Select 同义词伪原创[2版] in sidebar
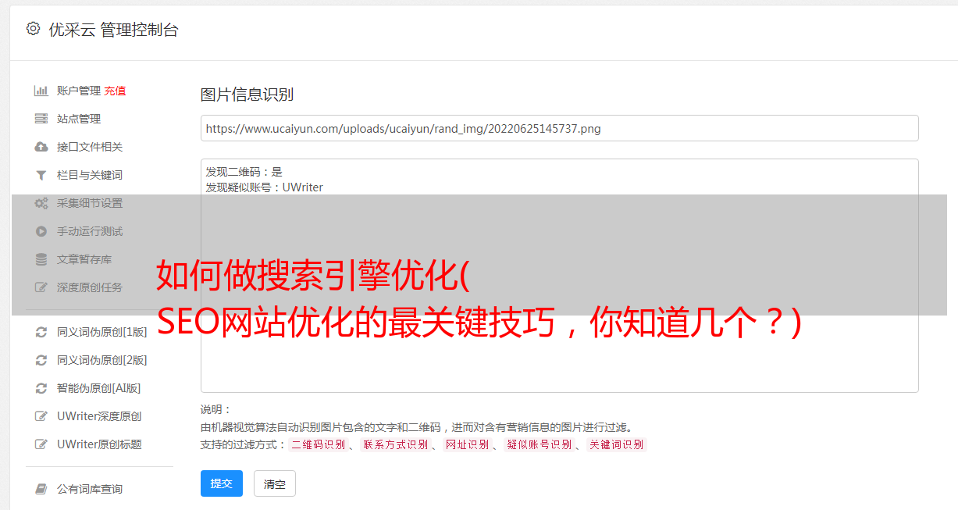This screenshot has width=958, height=510. pos(102,360)
